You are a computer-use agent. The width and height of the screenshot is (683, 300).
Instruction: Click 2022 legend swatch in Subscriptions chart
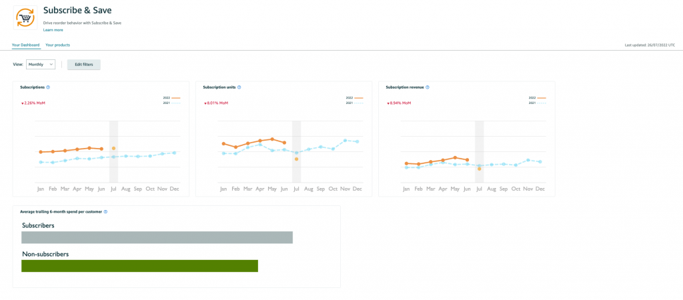pos(176,98)
